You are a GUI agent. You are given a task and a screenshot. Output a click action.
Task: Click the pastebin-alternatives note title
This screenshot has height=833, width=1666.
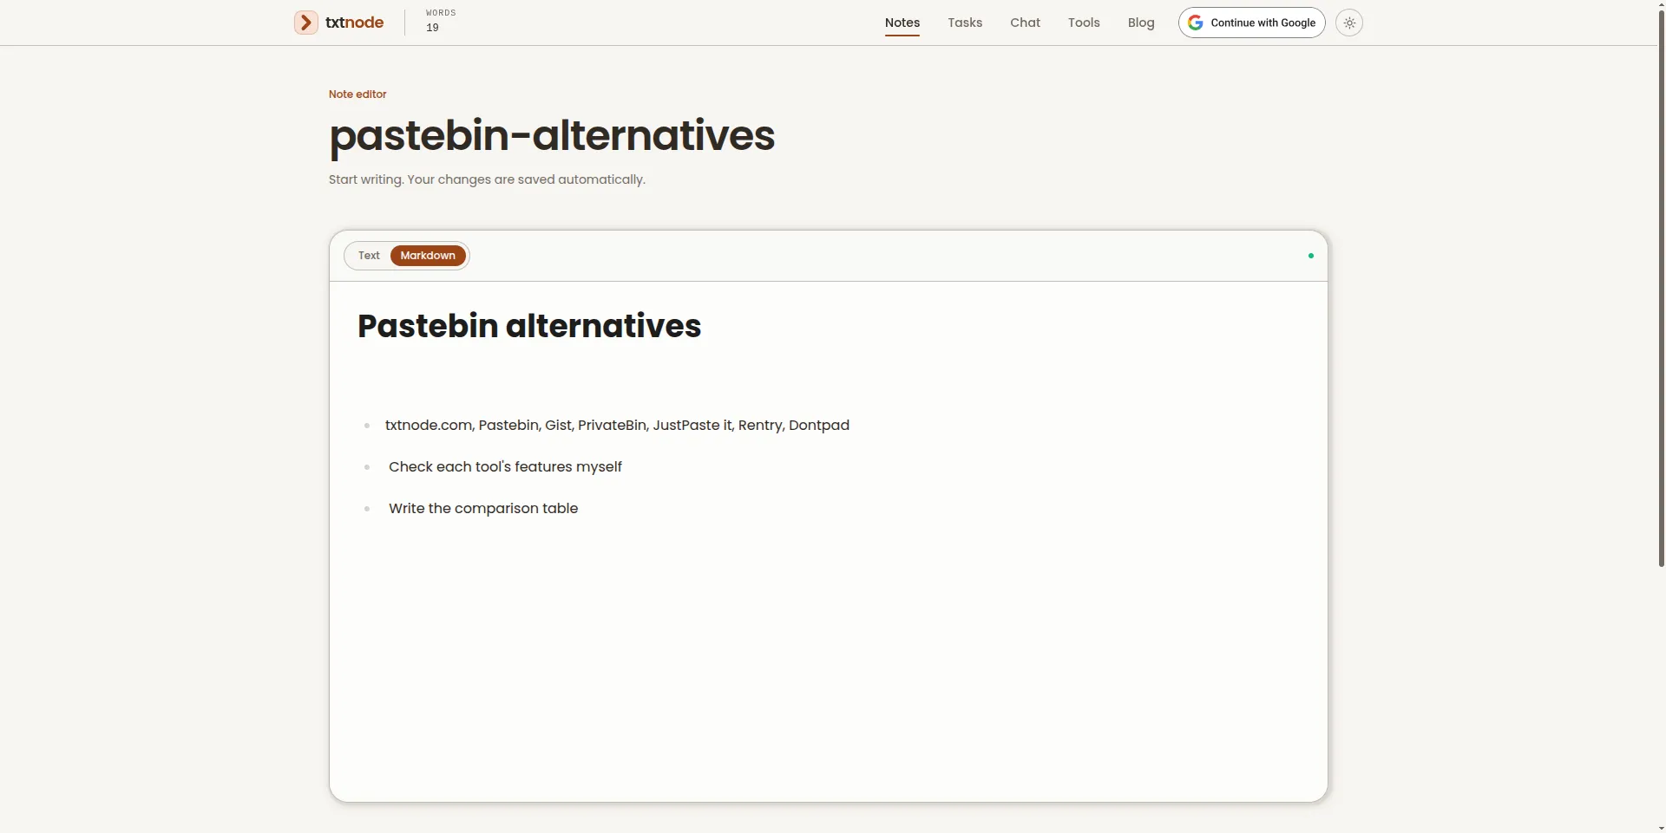pos(552,136)
